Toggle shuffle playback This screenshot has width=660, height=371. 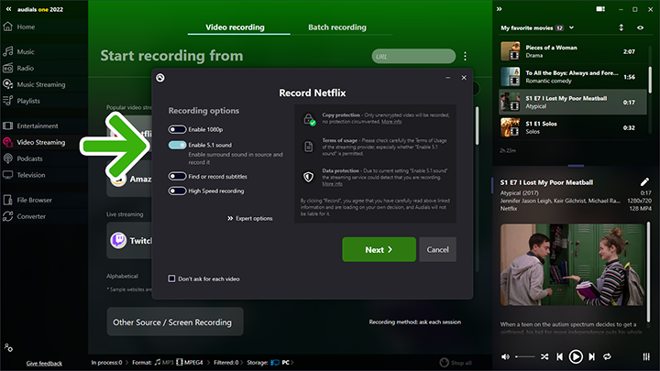pos(544,356)
